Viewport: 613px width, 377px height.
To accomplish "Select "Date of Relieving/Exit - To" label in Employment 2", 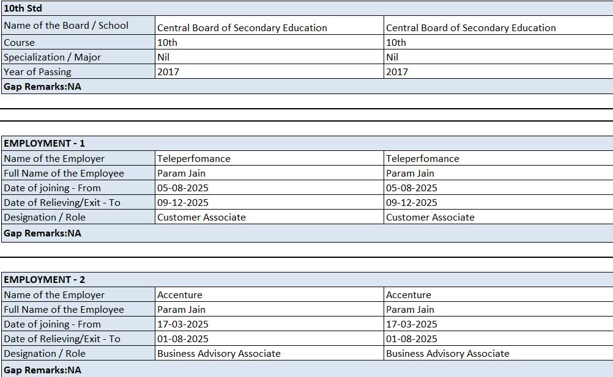I will coord(62,339).
